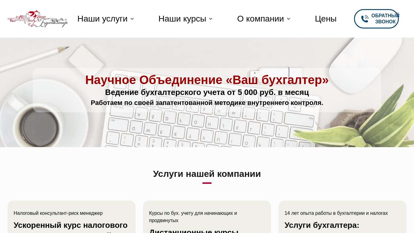Open the "Услуги бухгалтера:" card title
The image size is (414, 233).
click(322, 225)
